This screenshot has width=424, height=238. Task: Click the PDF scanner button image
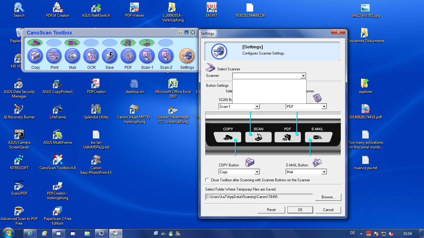(287, 137)
